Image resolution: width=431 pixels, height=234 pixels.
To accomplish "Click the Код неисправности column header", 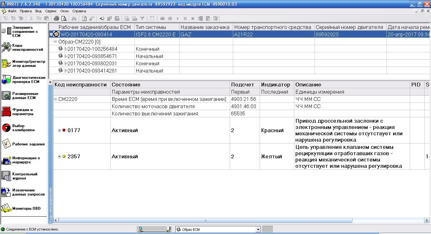I will pos(82,85).
